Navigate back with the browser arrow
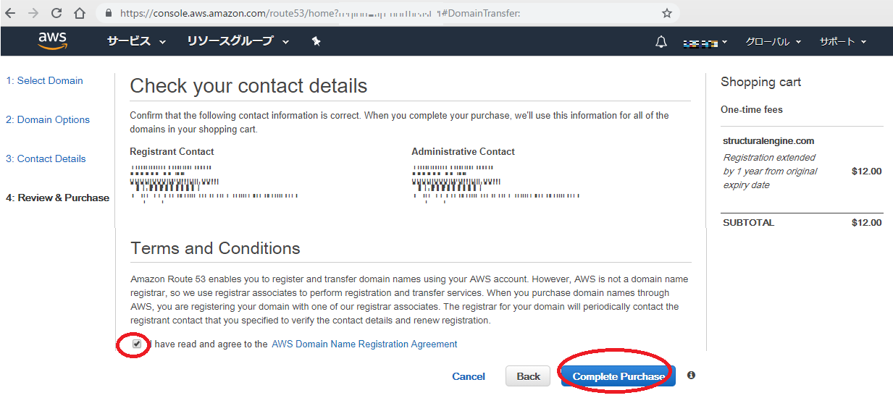893x398 pixels. click(10, 13)
